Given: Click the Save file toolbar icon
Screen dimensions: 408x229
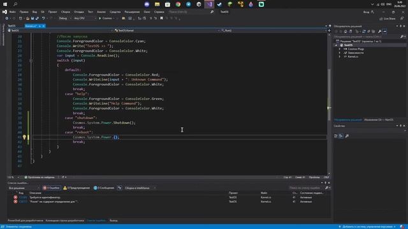Looking at the screenshot, I should pos(33,18).
